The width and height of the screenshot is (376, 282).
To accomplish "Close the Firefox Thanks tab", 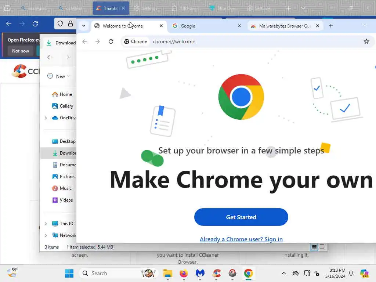I will [x=123, y=8].
